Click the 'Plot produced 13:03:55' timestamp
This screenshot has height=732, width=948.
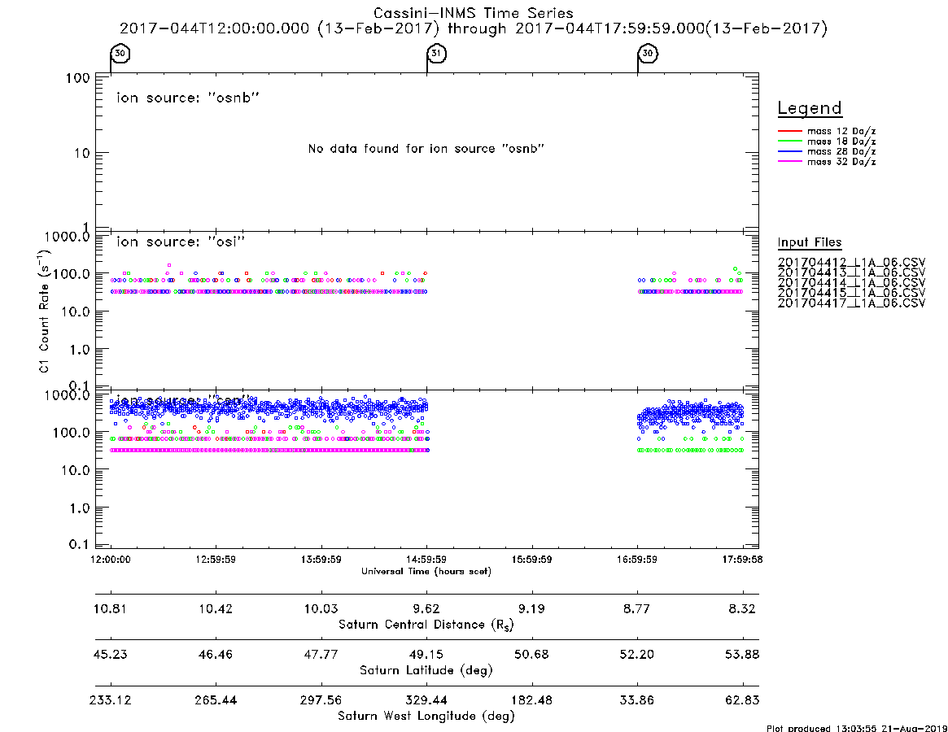(x=857, y=728)
